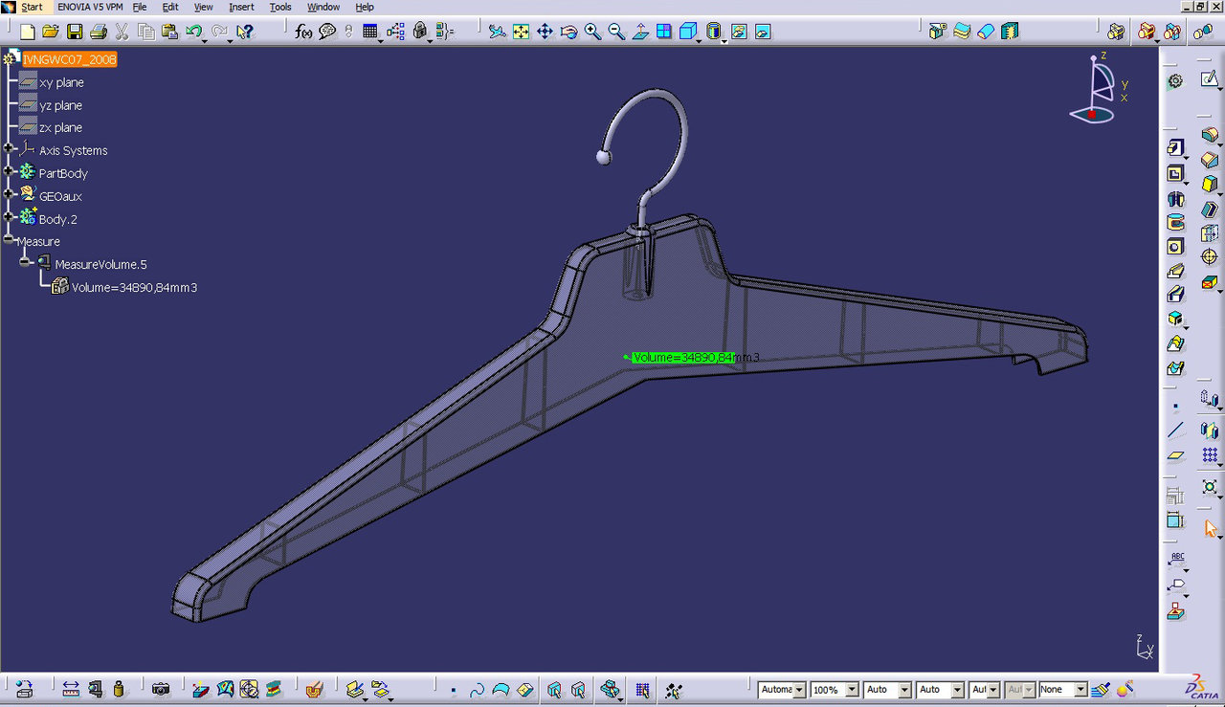This screenshot has height=707, width=1225.
Task: Click the Swap Visible Space icon
Action: point(763,32)
